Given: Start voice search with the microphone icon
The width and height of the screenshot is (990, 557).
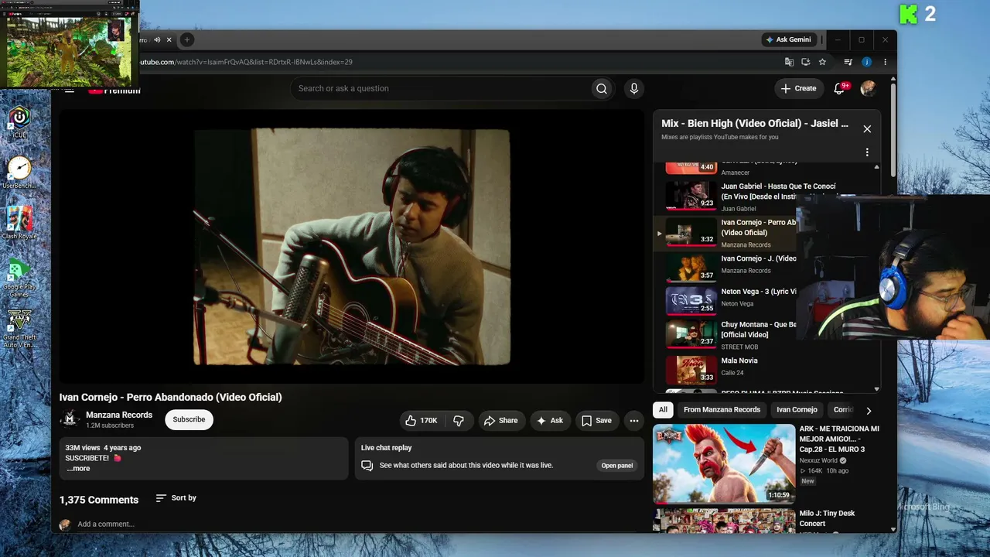Looking at the screenshot, I should 634,88.
